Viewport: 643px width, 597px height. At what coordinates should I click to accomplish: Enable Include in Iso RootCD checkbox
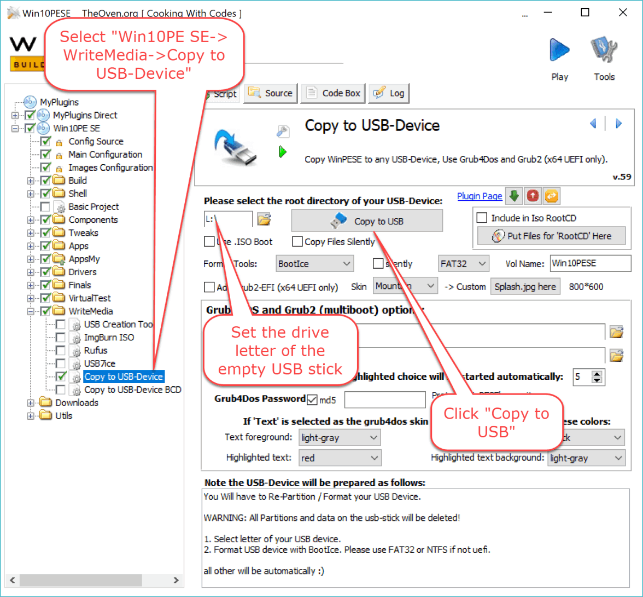482,218
